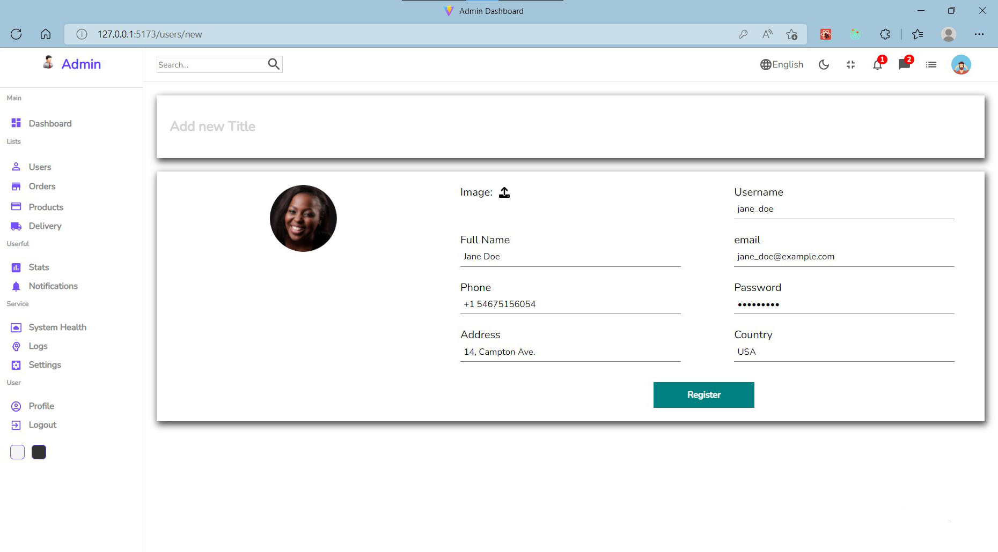Open the notifications bell icon
The width and height of the screenshot is (998, 552).
click(877, 65)
